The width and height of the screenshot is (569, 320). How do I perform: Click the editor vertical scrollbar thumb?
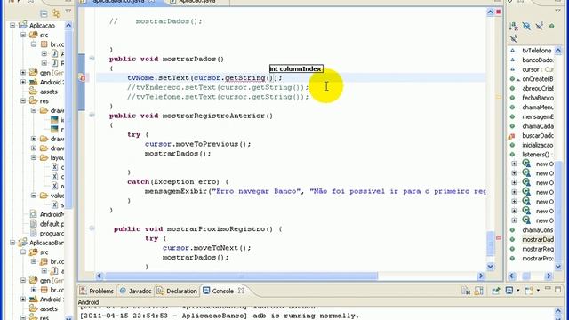[490, 244]
